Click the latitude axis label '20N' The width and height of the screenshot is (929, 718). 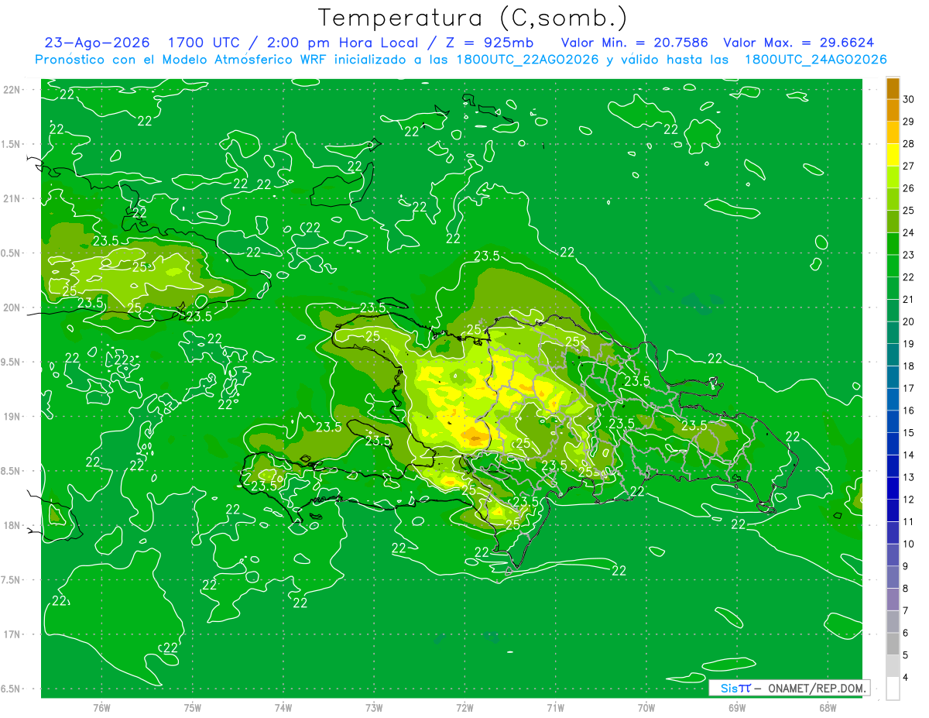click(x=12, y=307)
